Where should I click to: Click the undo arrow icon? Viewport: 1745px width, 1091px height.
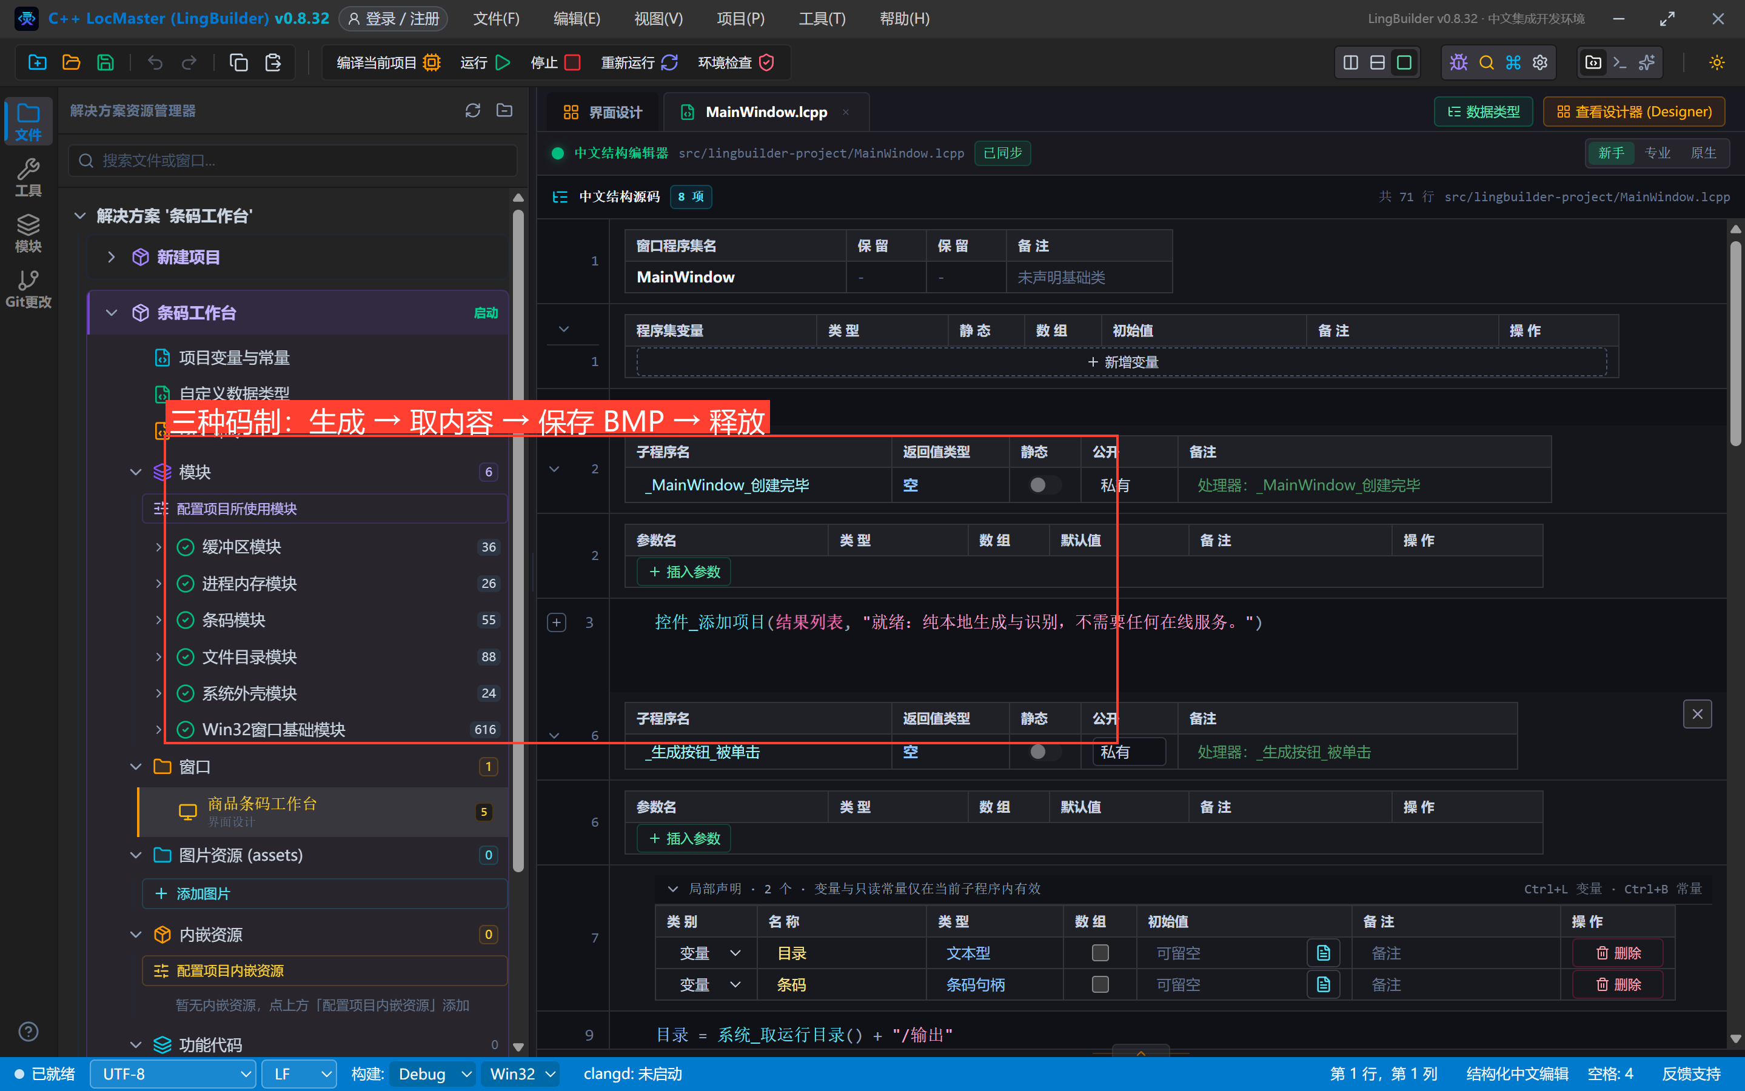(x=155, y=63)
